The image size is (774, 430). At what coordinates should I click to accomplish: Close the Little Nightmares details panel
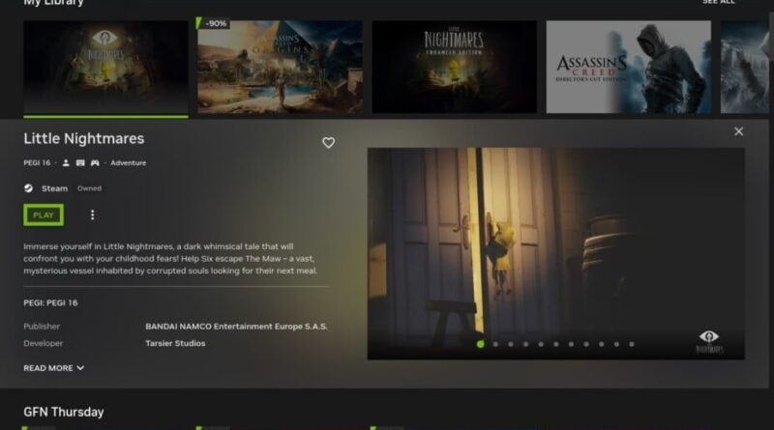[x=738, y=131]
